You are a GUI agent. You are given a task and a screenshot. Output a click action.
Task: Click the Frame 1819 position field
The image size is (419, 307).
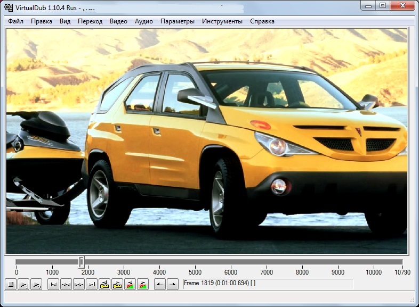[268, 284]
